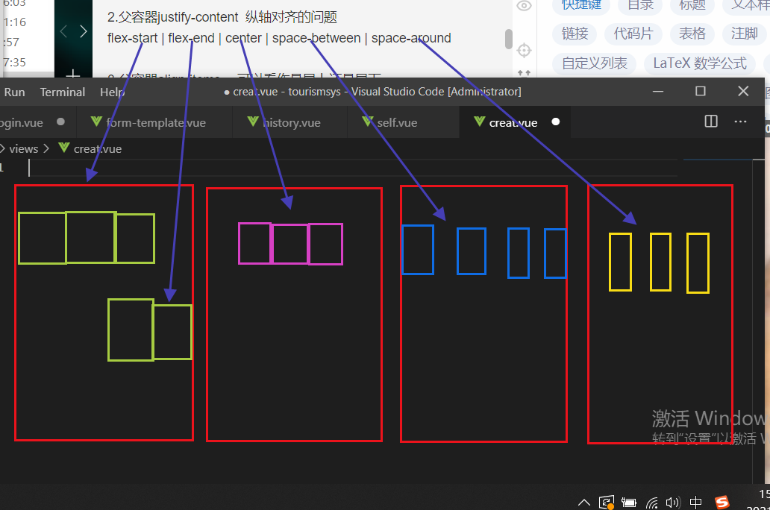Show hidden tray icons with the taskbar chevron
Screen dimensions: 770x510
click(584, 502)
